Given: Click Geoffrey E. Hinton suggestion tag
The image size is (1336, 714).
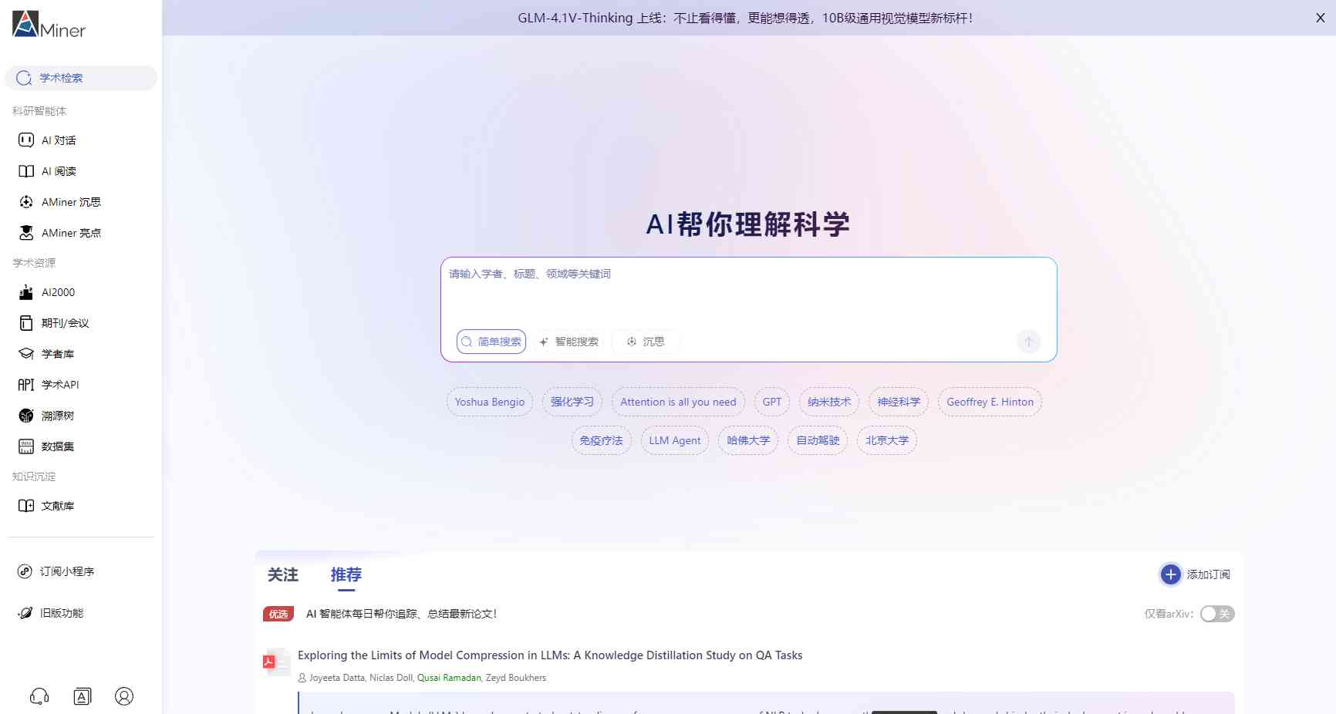Looking at the screenshot, I should pyautogui.click(x=990, y=402).
